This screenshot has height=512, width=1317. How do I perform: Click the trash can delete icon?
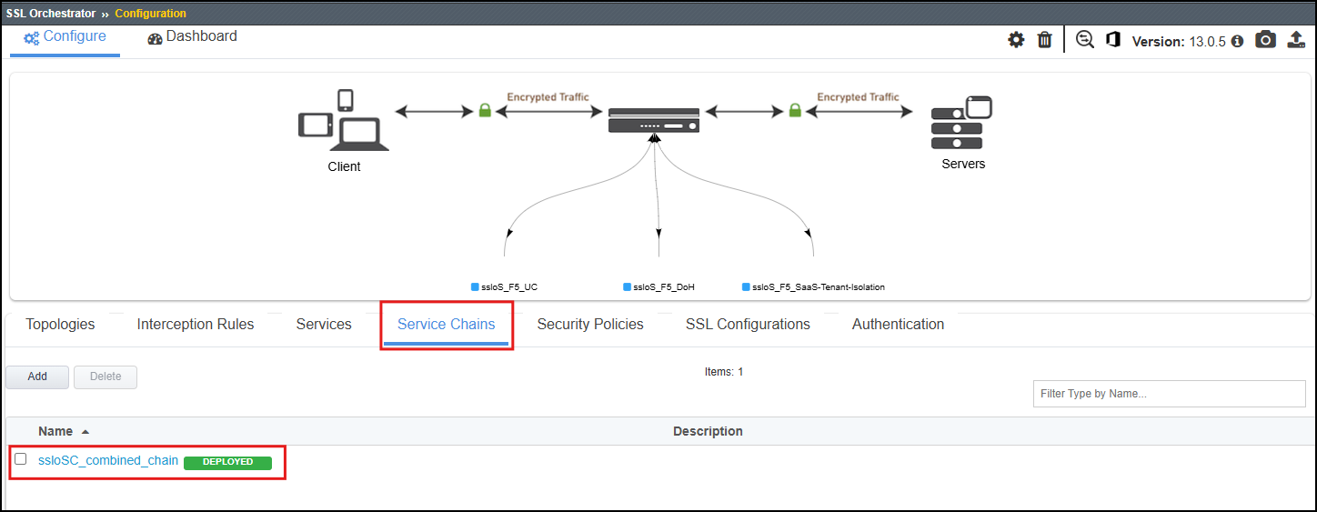pos(1045,40)
